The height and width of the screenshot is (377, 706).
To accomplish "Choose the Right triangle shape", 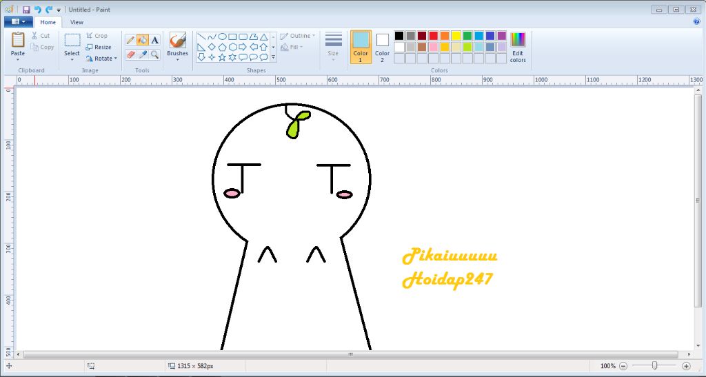I will (x=202, y=47).
